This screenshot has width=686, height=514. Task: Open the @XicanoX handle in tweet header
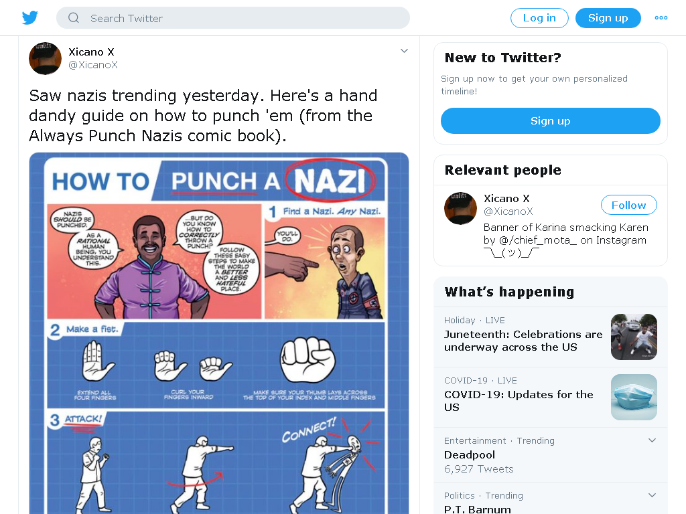(x=92, y=65)
